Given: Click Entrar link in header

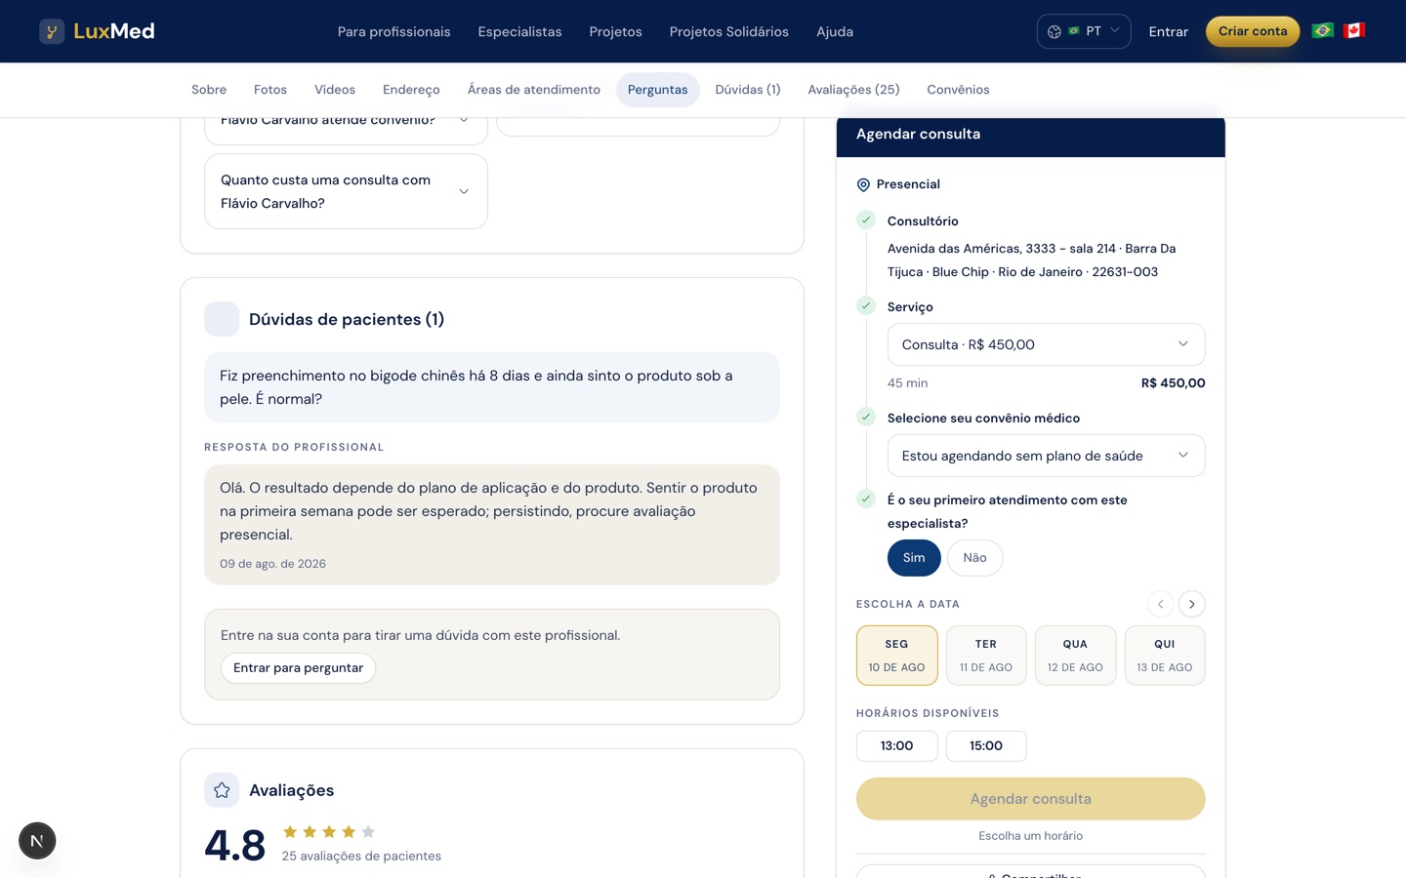Looking at the screenshot, I should pyautogui.click(x=1168, y=31).
